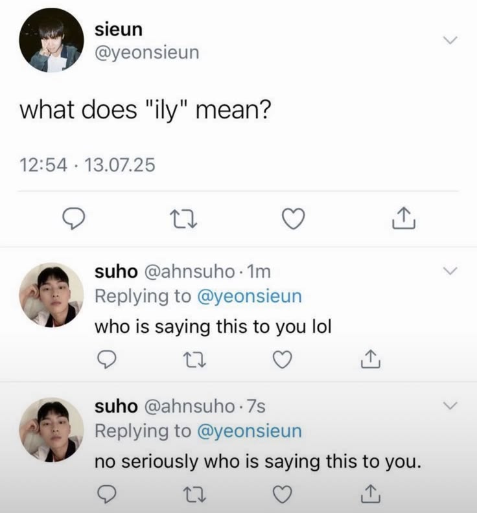The image size is (477, 513).
Task: Like the "what does ily mean" tweet
Action: (294, 218)
